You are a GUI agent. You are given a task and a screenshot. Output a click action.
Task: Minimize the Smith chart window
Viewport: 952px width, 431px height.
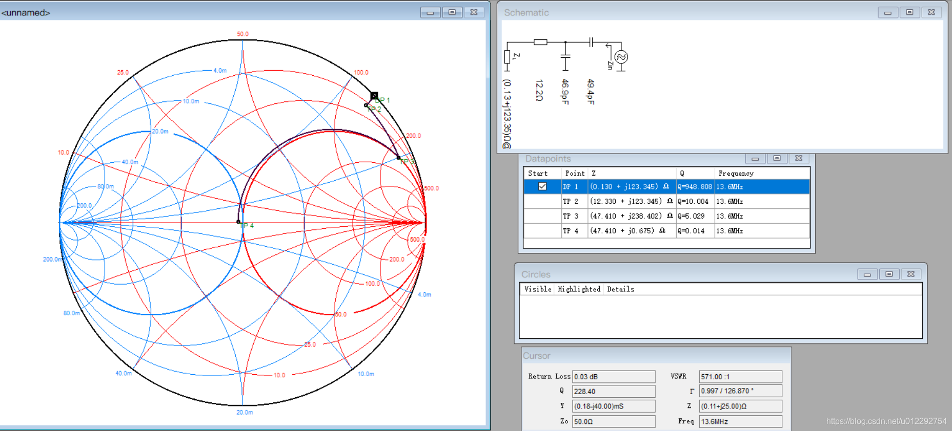coord(430,12)
